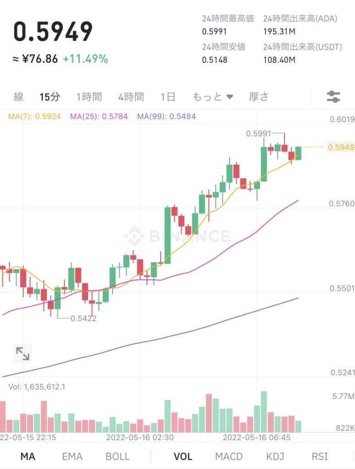355x469 pixels.
Task: Open the 厚さ thickness option
Action: tap(259, 97)
